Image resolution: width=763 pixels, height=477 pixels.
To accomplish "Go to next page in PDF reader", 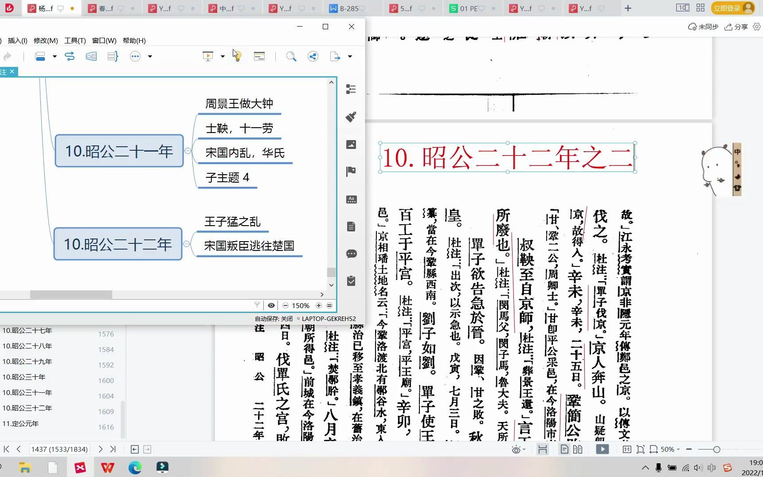I will (x=101, y=449).
